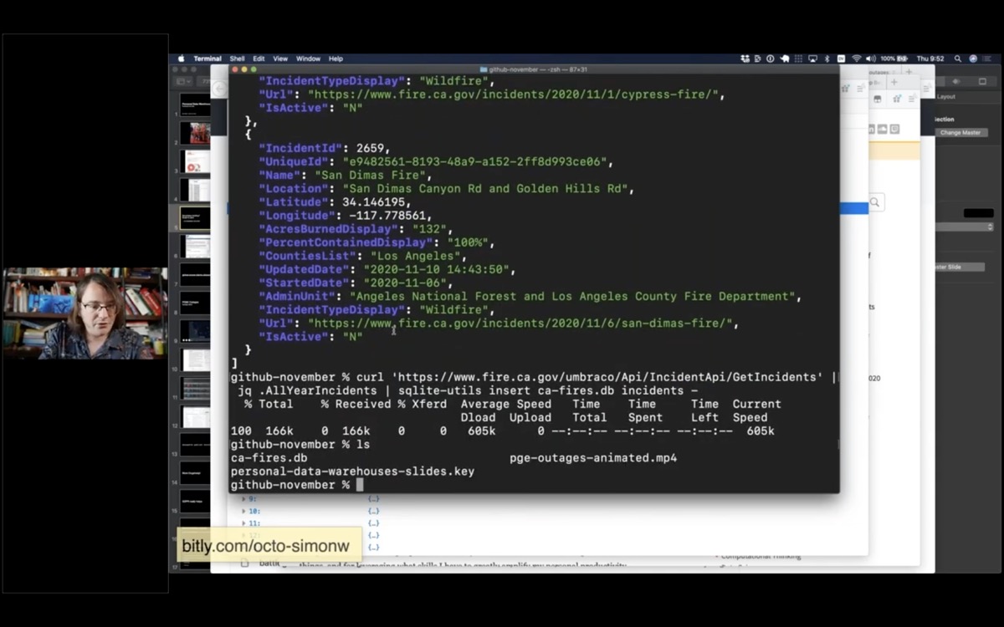The height and width of the screenshot is (627, 1004).
Task: Select slide 7 thumbnail in Keynote navigator
Action: [x=197, y=274]
